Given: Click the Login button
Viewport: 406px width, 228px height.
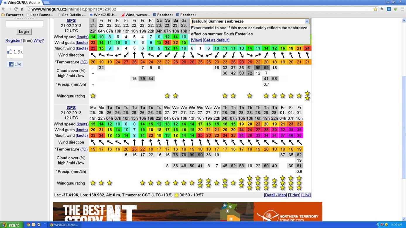Looking at the screenshot, I should [x=24, y=32].
